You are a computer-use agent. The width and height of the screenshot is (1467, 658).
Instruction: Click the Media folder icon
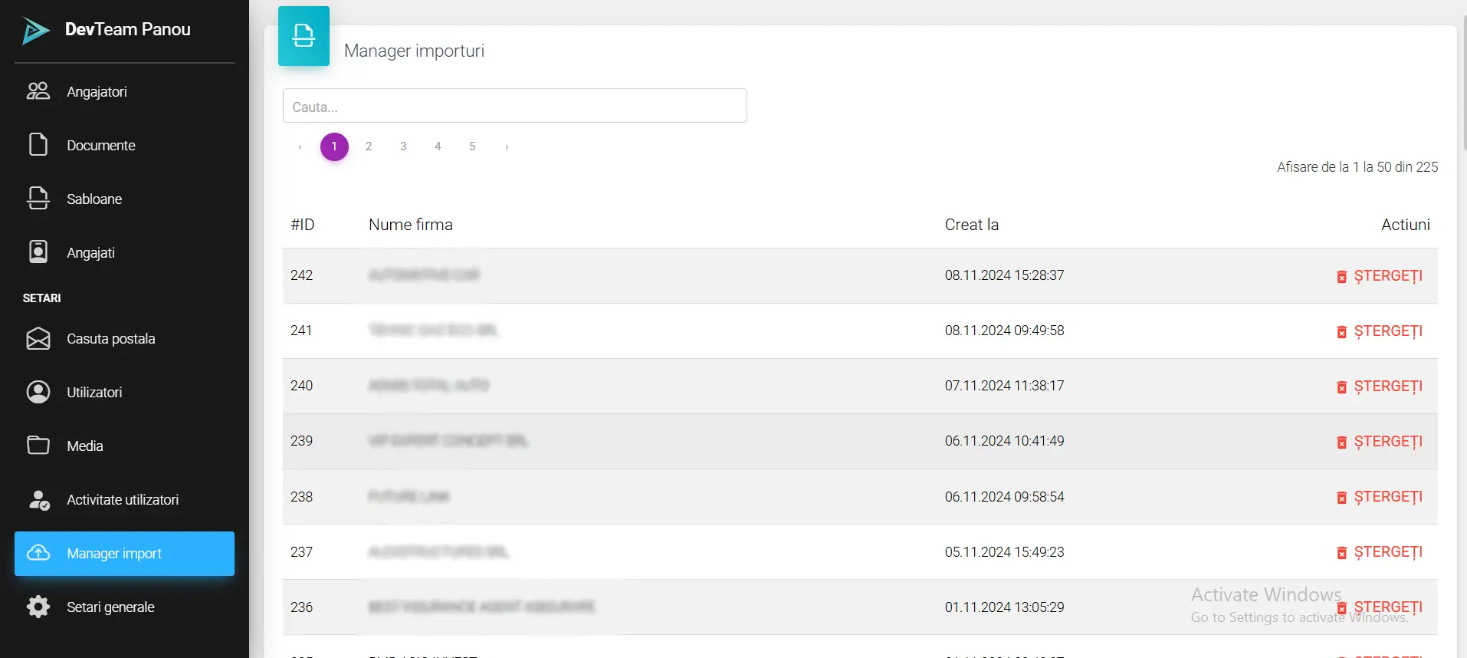click(x=38, y=446)
